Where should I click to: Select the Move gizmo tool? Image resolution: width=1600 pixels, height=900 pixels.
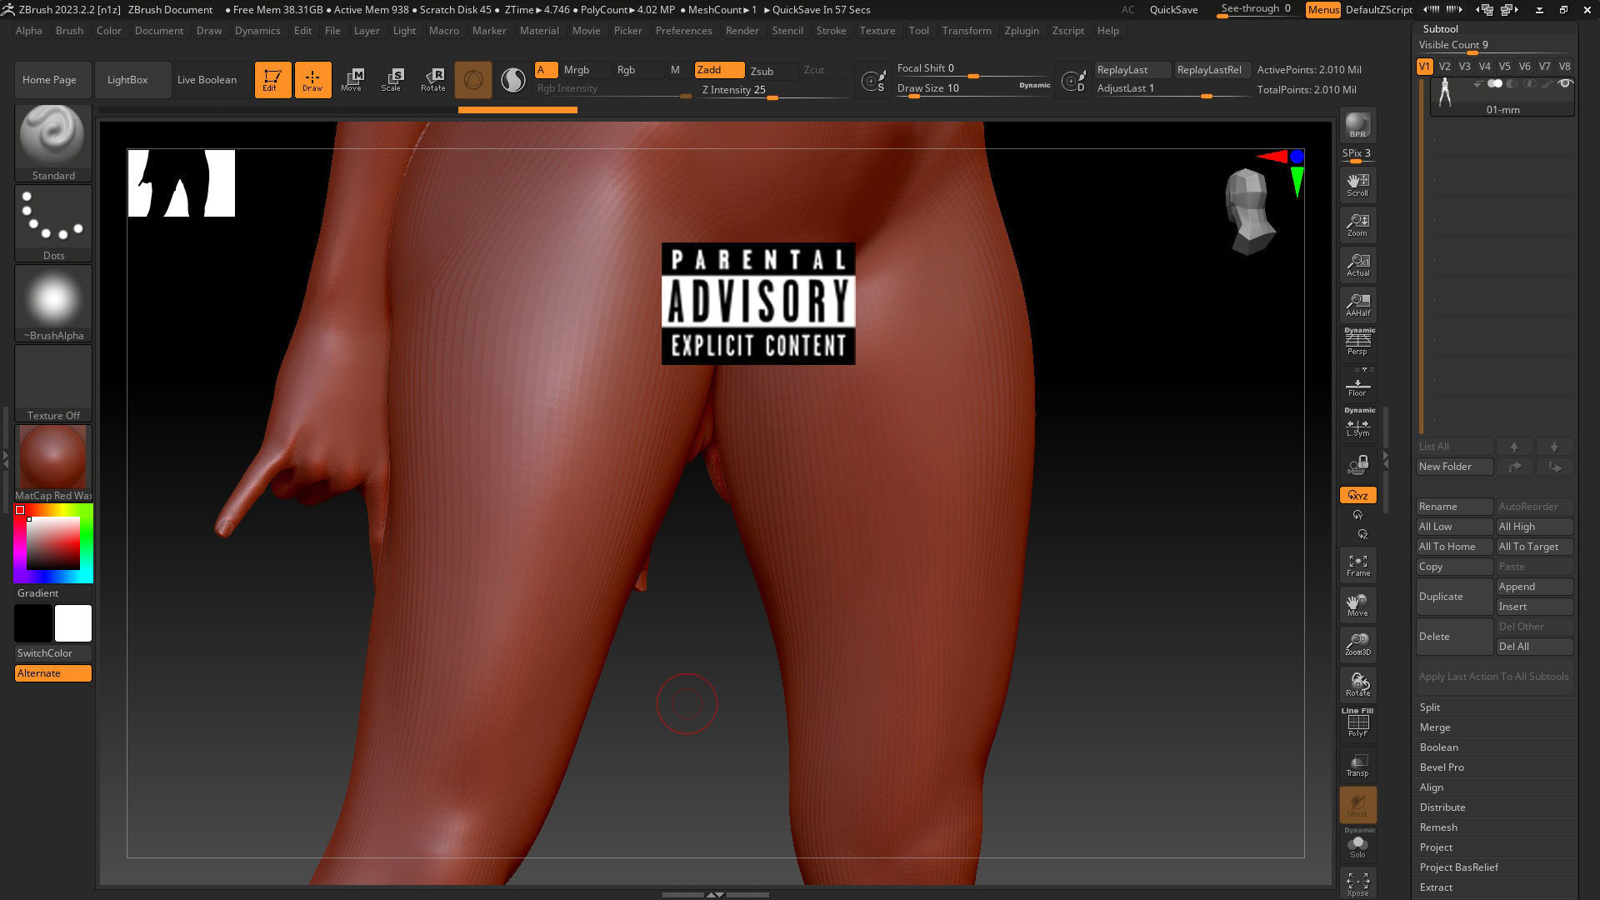(x=352, y=80)
